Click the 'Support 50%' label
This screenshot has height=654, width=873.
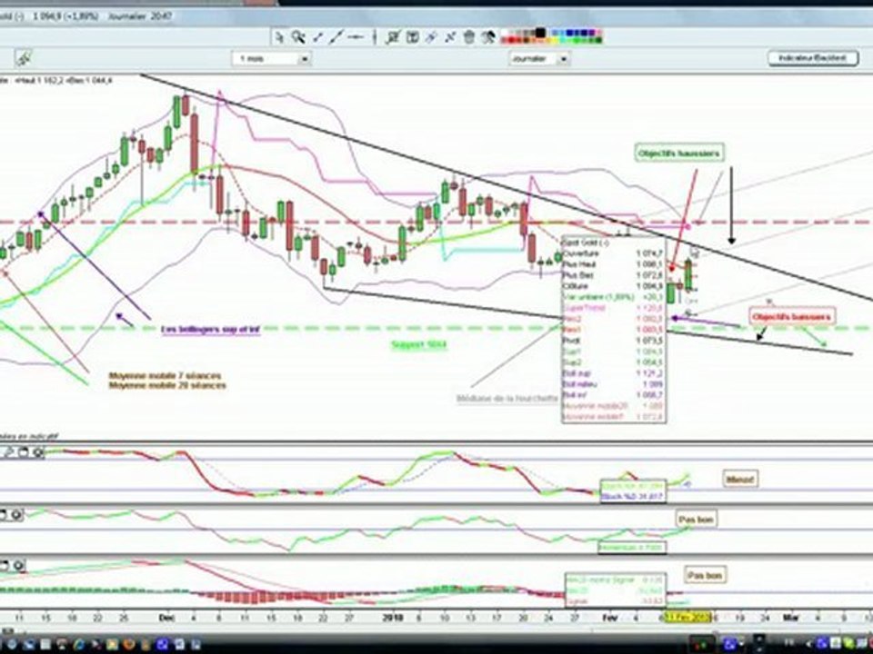point(418,345)
